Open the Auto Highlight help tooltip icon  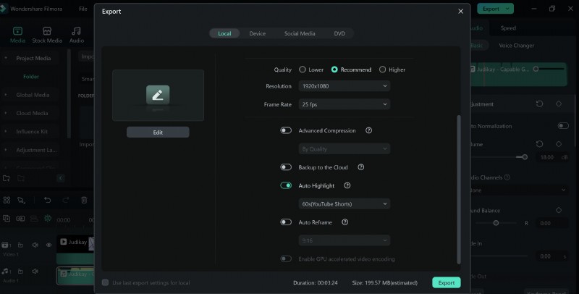pos(347,185)
